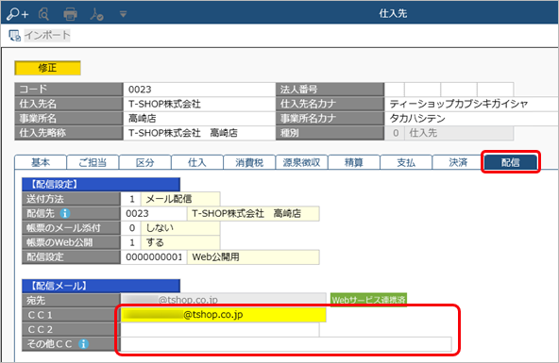Click the Web公開用 text value
Viewport: 559px width, 363px height.
[215, 257]
